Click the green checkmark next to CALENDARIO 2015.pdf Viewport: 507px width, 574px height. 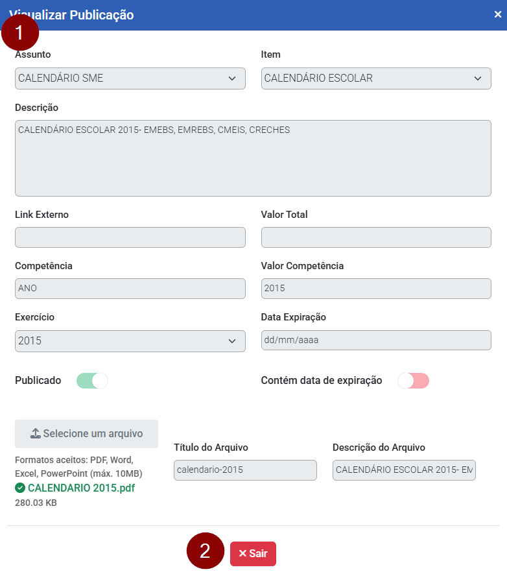click(19, 487)
